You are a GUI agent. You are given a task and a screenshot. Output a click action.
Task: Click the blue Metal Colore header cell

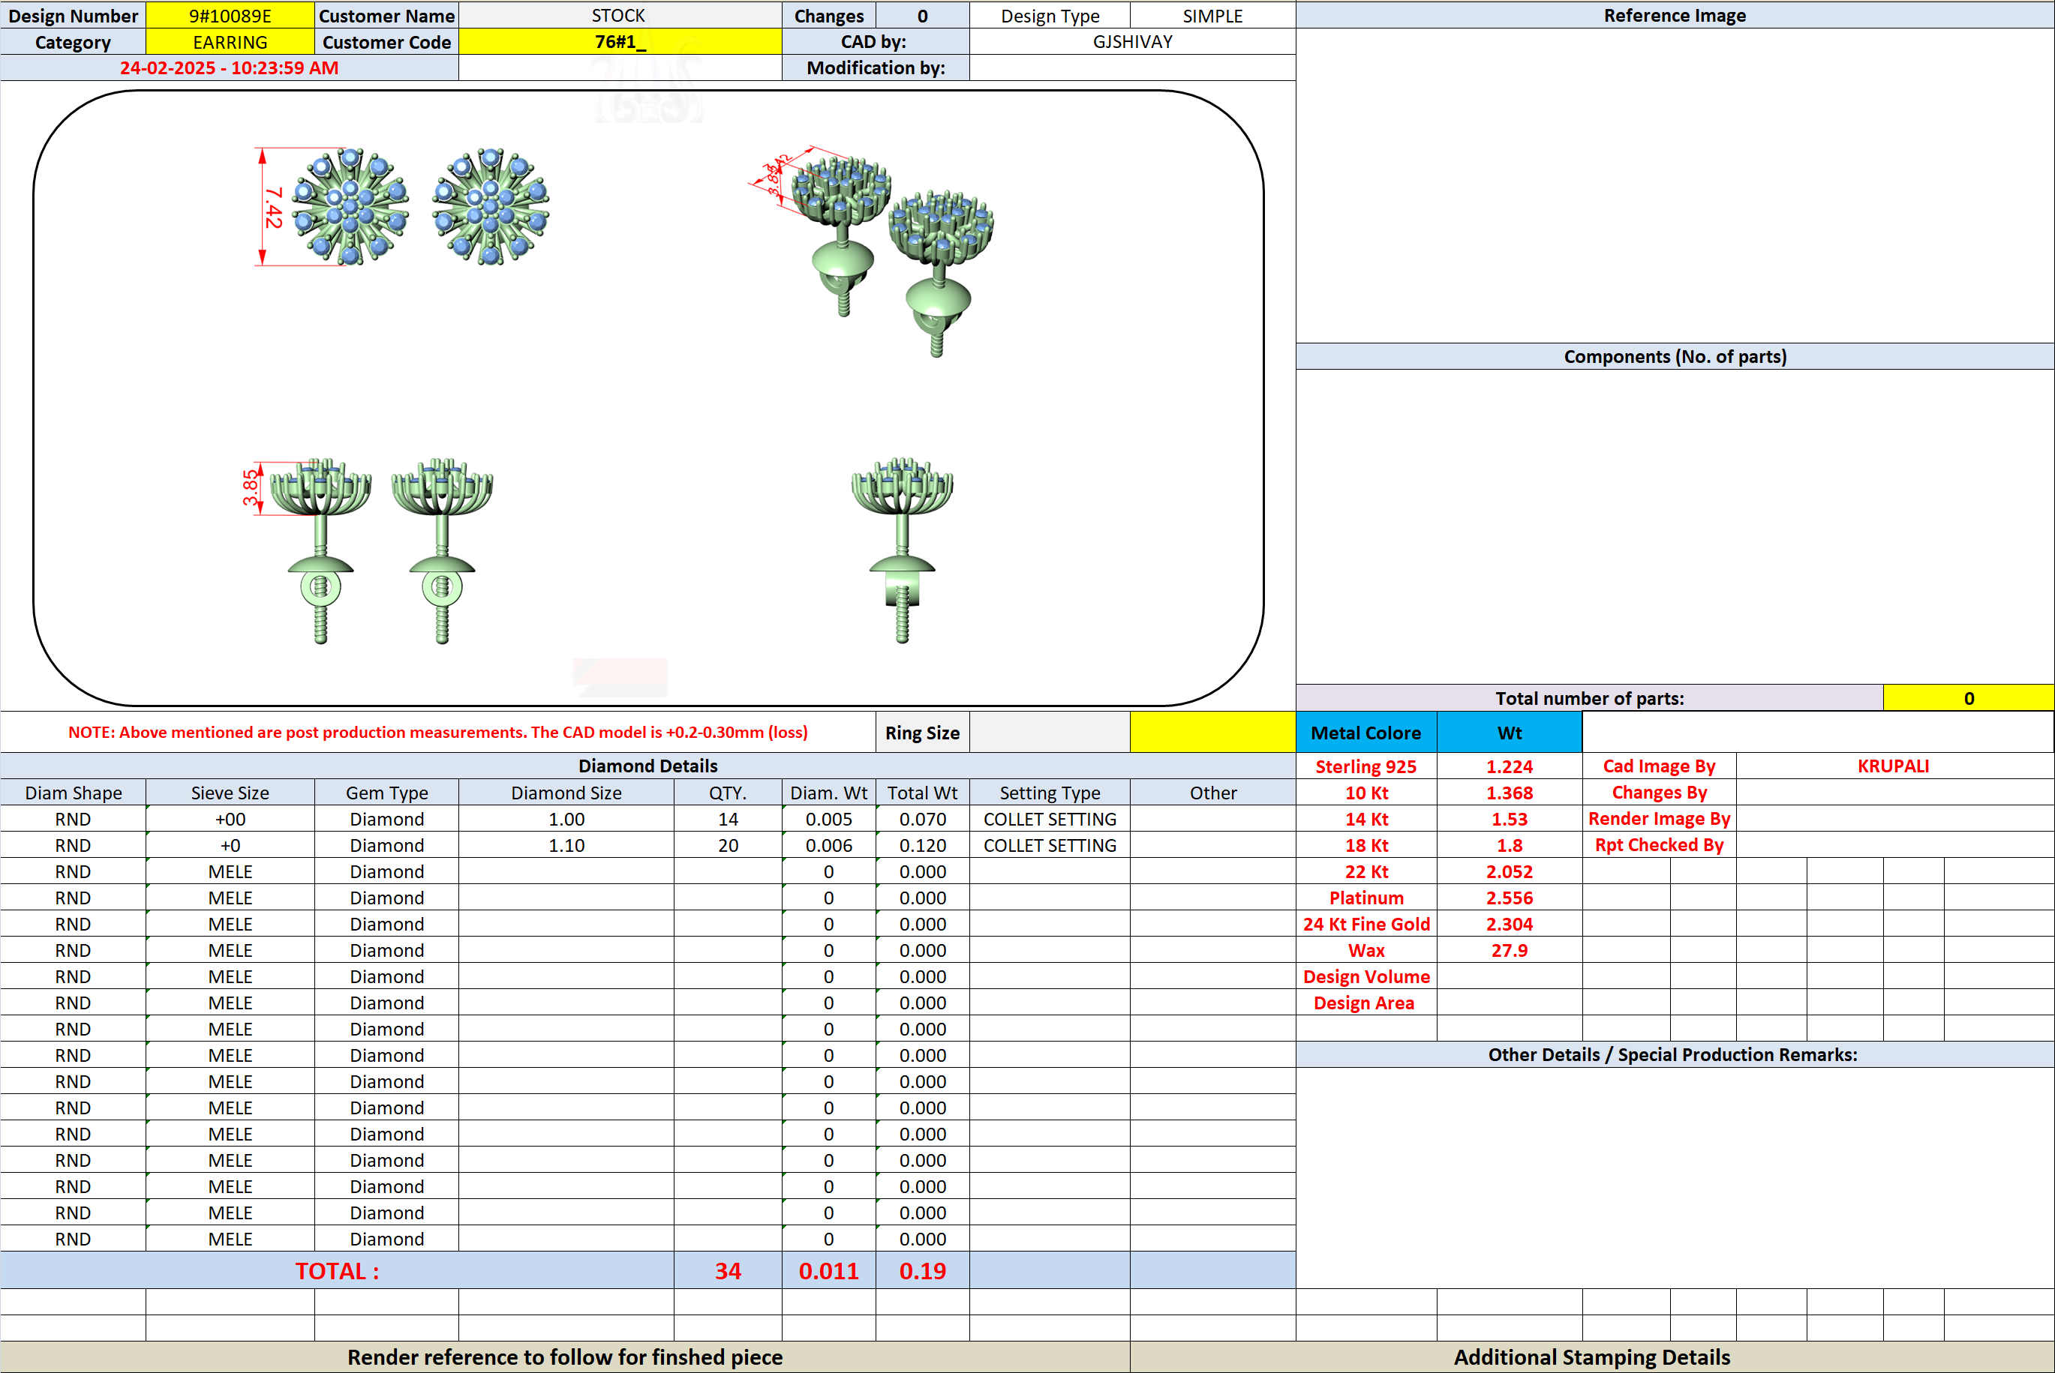pyautogui.click(x=1366, y=733)
